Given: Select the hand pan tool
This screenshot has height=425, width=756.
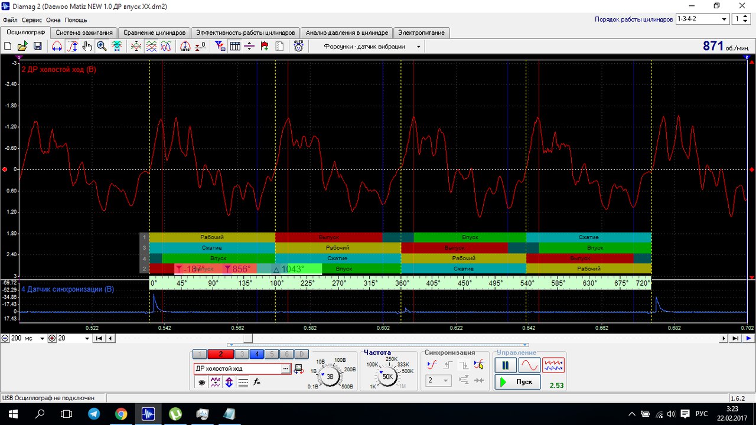Looking at the screenshot, I should click(87, 46).
